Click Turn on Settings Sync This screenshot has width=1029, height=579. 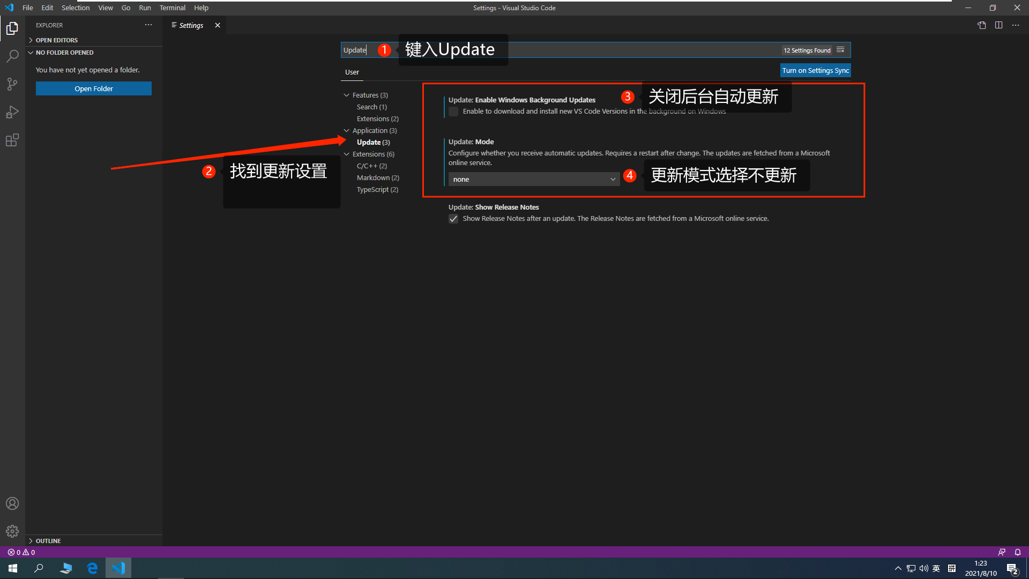(815, 70)
